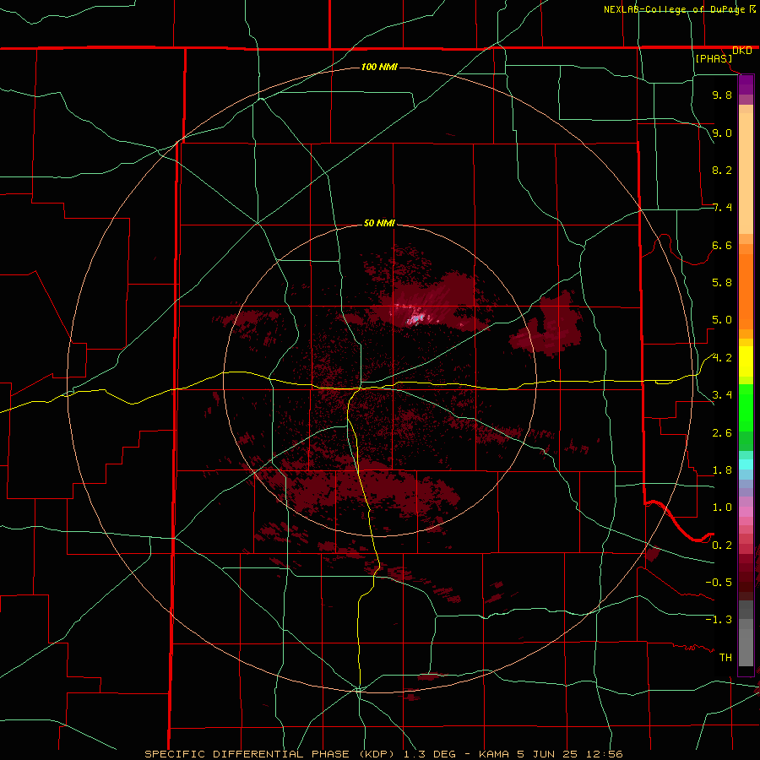Click the 1.0 color scale label
This screenshot has height=760, width=760.
(x=722, y=508)
